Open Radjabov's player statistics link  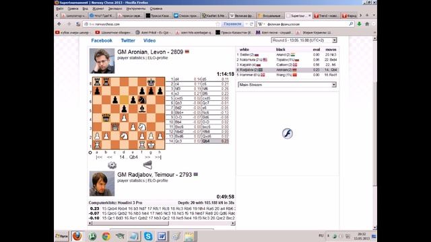tap(131, 181)
